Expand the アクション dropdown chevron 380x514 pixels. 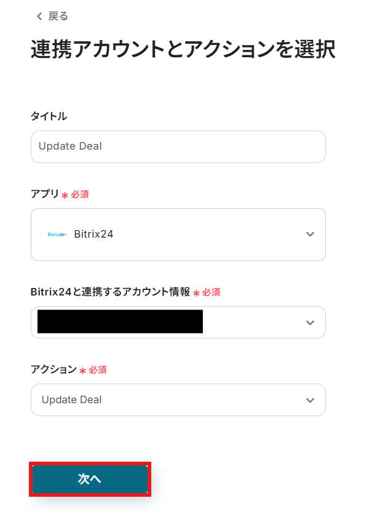click(x=310, y=400)
